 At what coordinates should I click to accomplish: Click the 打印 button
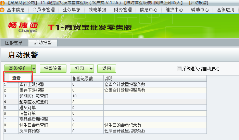(x=79, y=69)
